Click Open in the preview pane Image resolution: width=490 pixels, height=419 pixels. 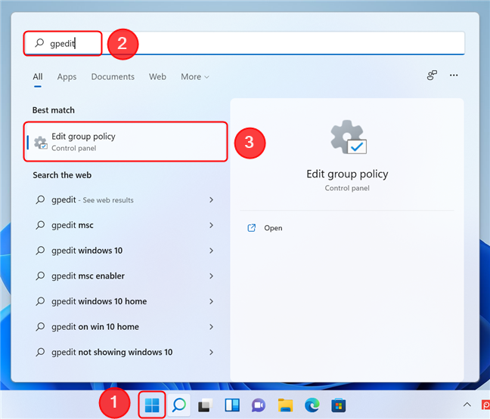point(273,228)
